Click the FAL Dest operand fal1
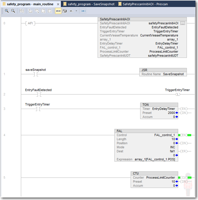The height and width of the screenshot is (200, 198). click(172, 151)
